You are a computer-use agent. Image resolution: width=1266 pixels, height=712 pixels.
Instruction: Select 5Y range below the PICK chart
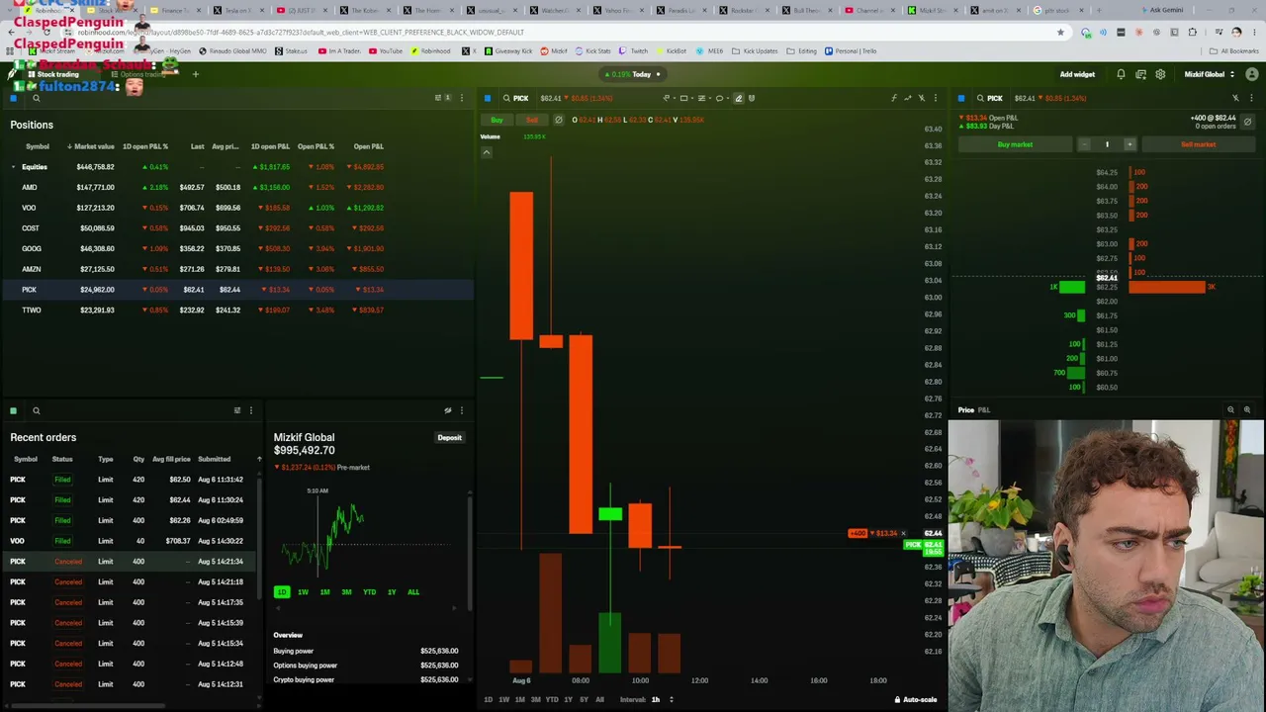pos(584,699)
